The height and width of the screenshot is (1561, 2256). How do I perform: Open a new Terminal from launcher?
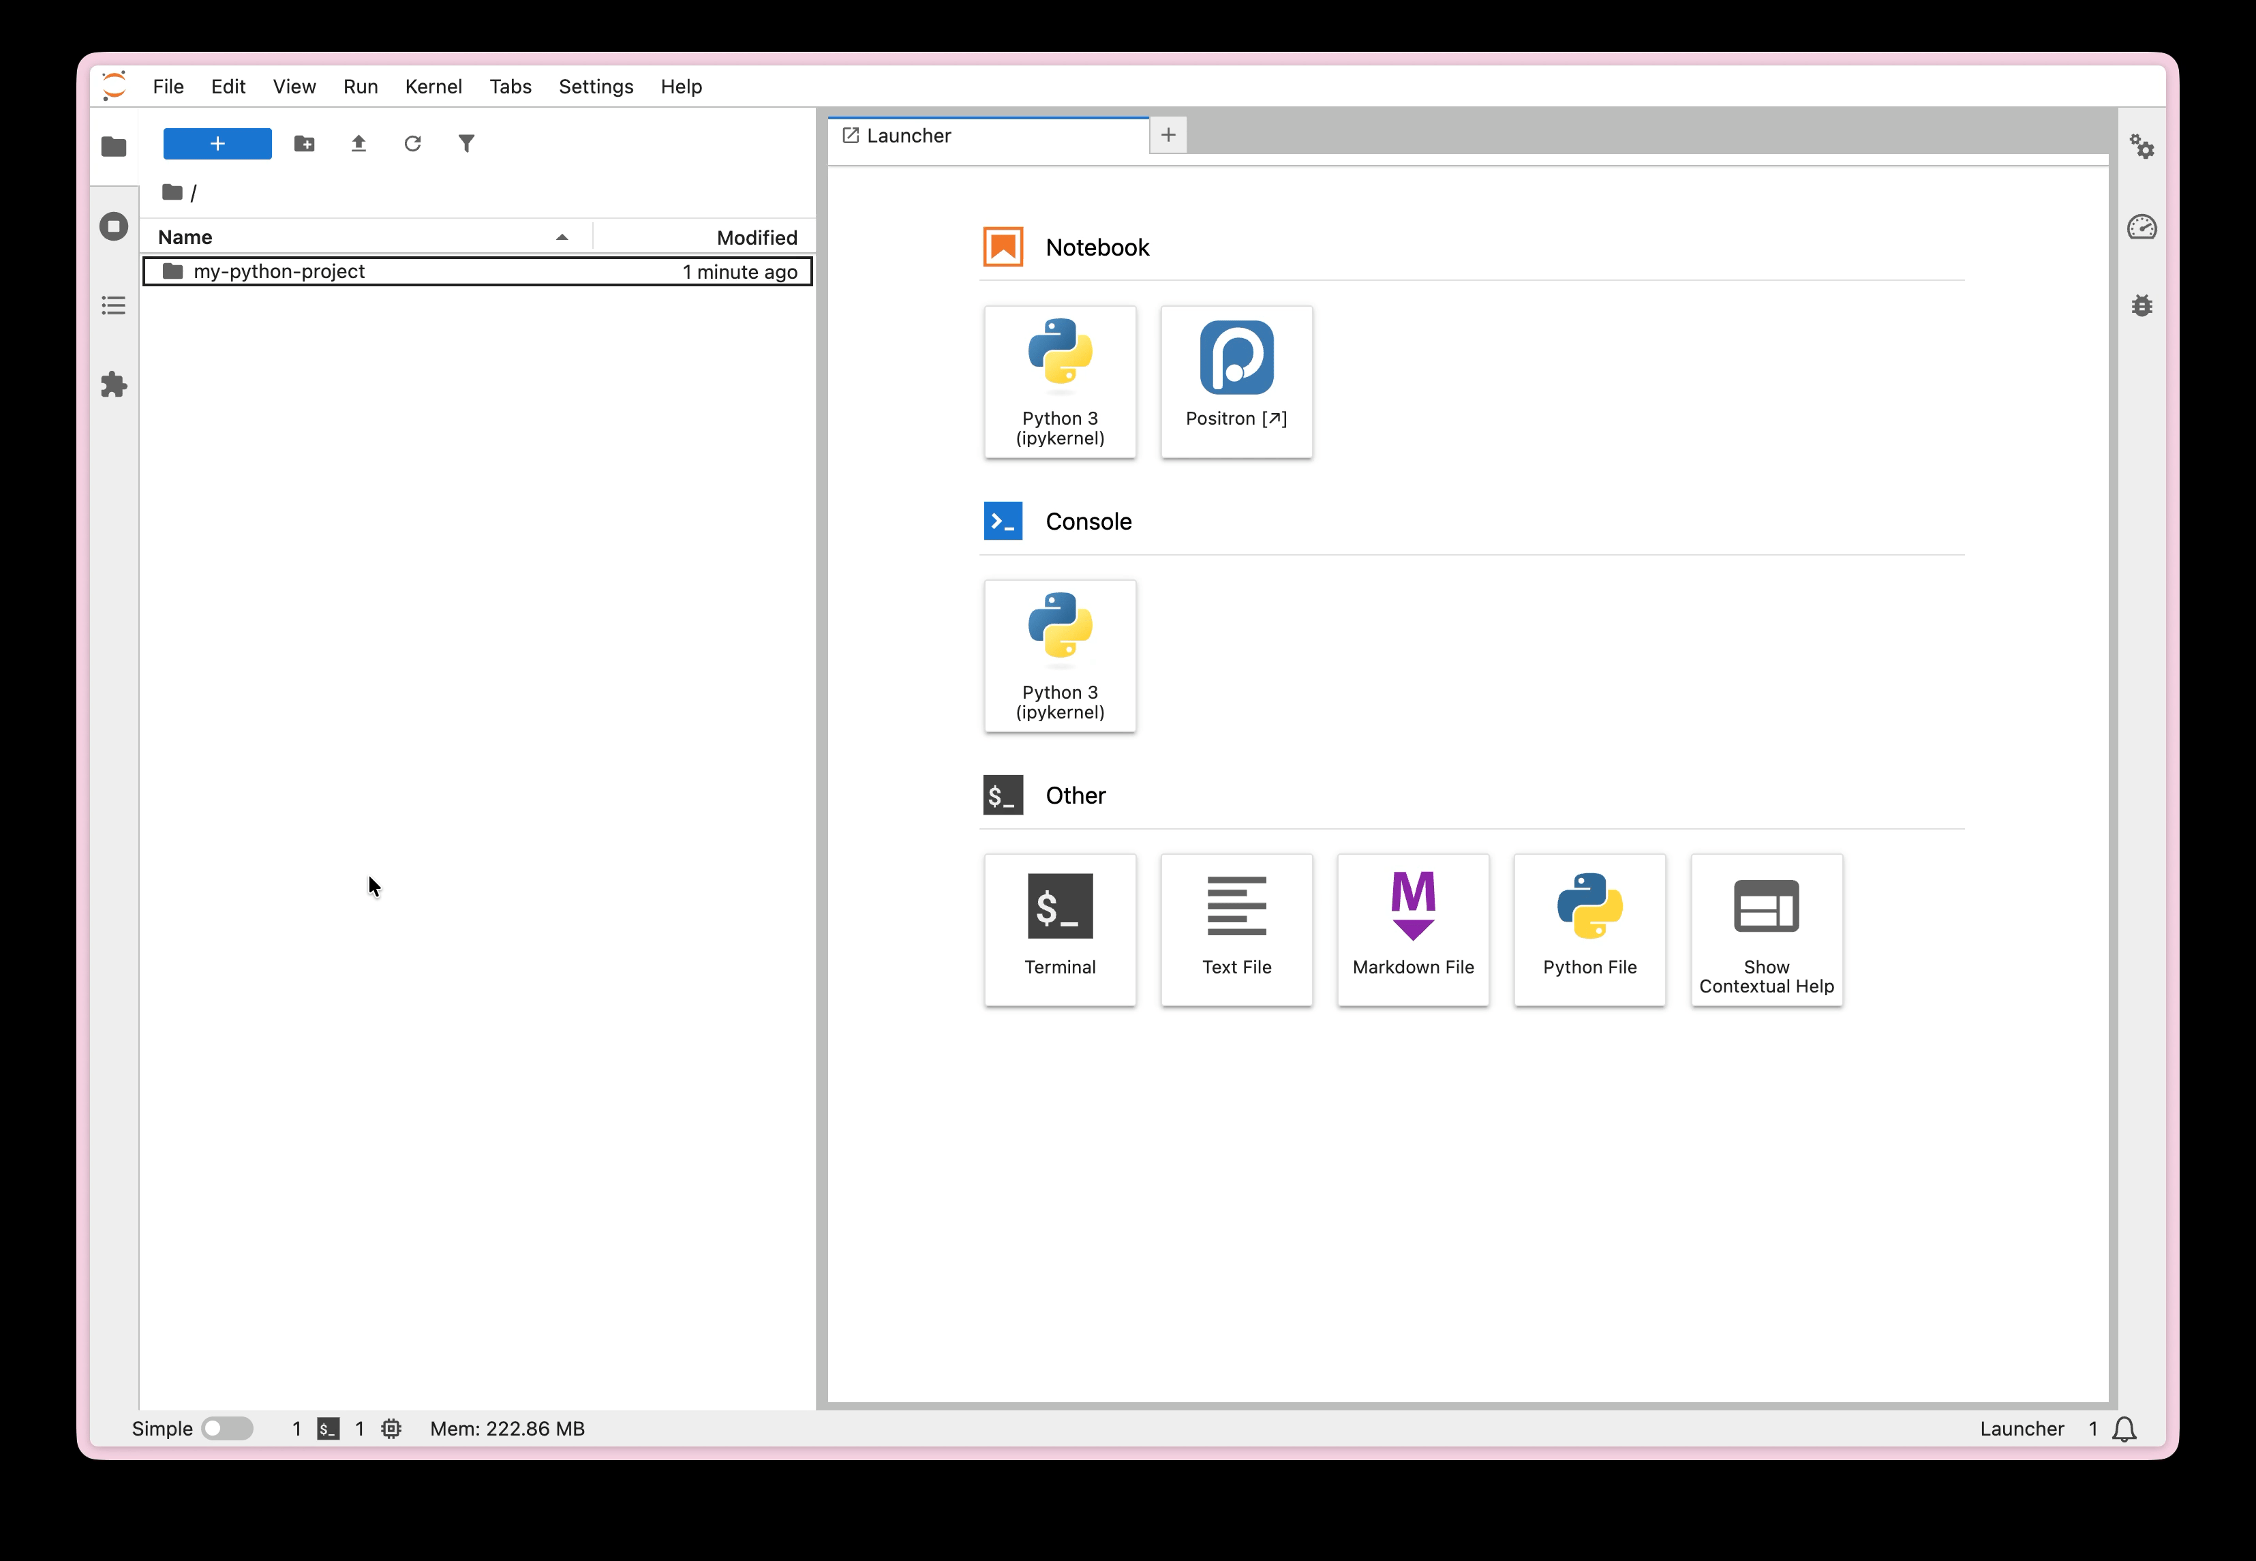point(1060,929)
